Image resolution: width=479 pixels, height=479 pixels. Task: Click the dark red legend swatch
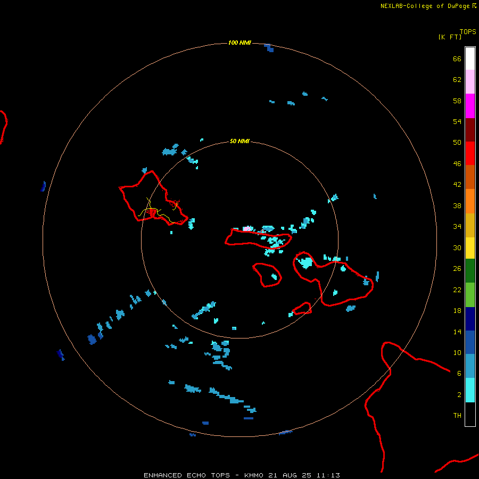470,130
